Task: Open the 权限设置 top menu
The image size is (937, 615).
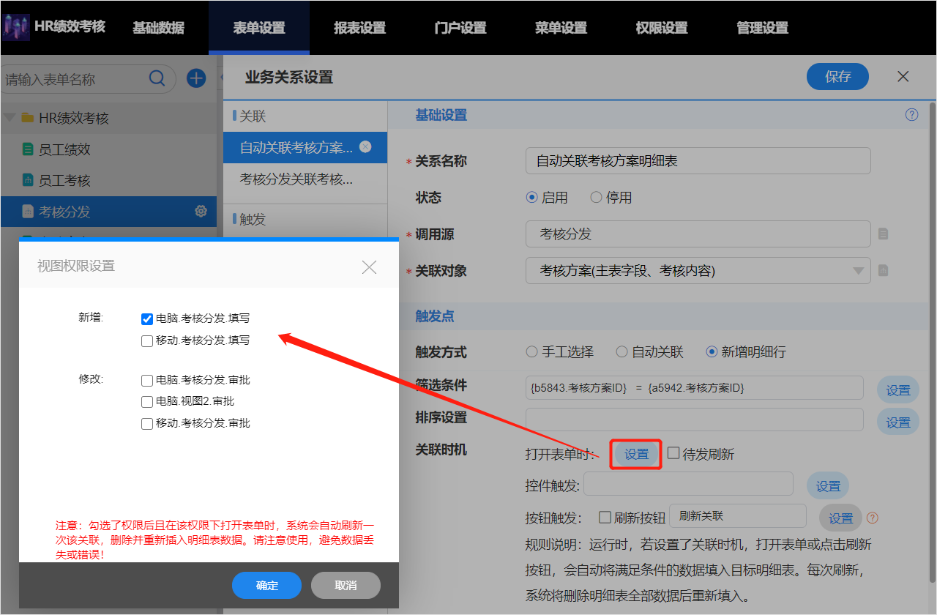Action: pos(662,28)
